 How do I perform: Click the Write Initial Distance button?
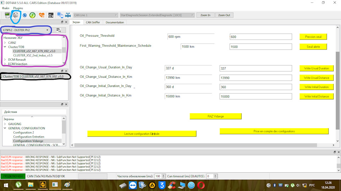(x=316, y=96)
